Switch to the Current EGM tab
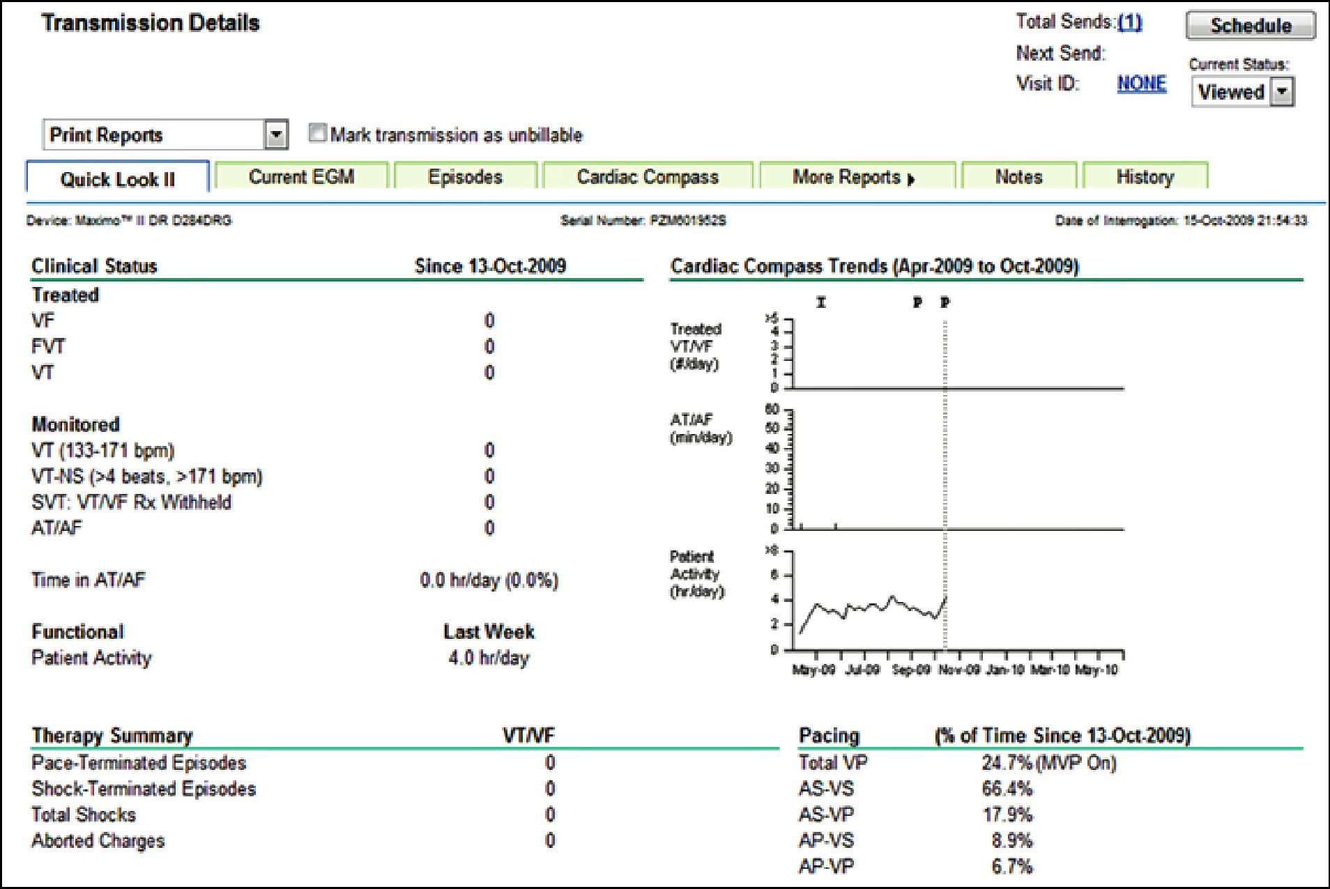The image size is (1330, 889). click(301, 177)
